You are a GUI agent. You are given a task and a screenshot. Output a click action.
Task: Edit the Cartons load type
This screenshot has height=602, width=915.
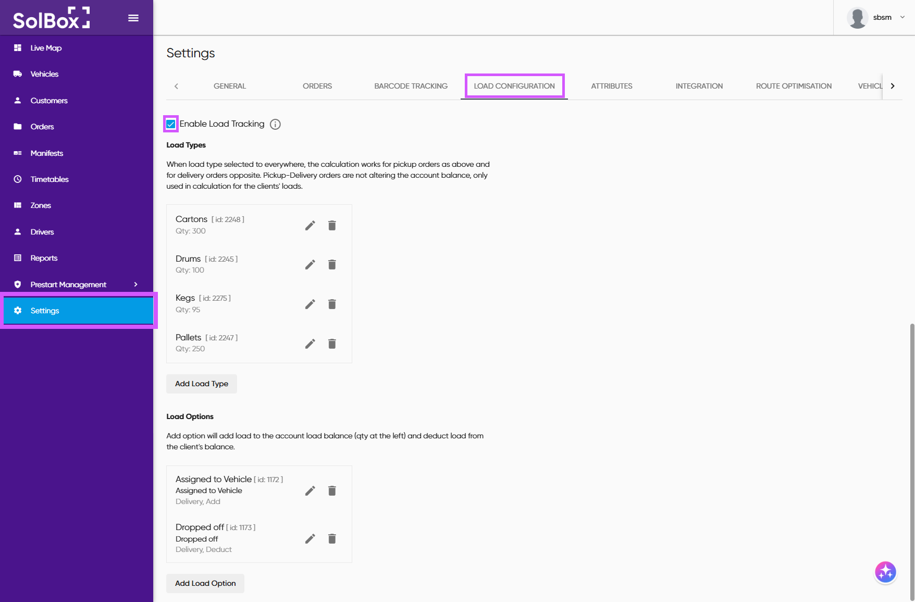(310, 225)
